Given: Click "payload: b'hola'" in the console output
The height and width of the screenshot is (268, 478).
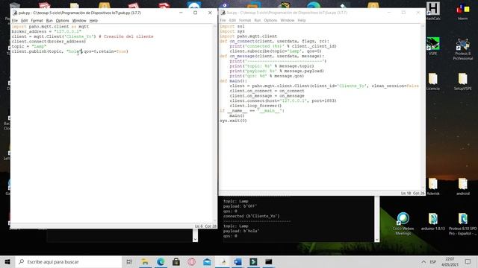Looking at the screenshot, I should pyautogui.click(x=241, y=231).
